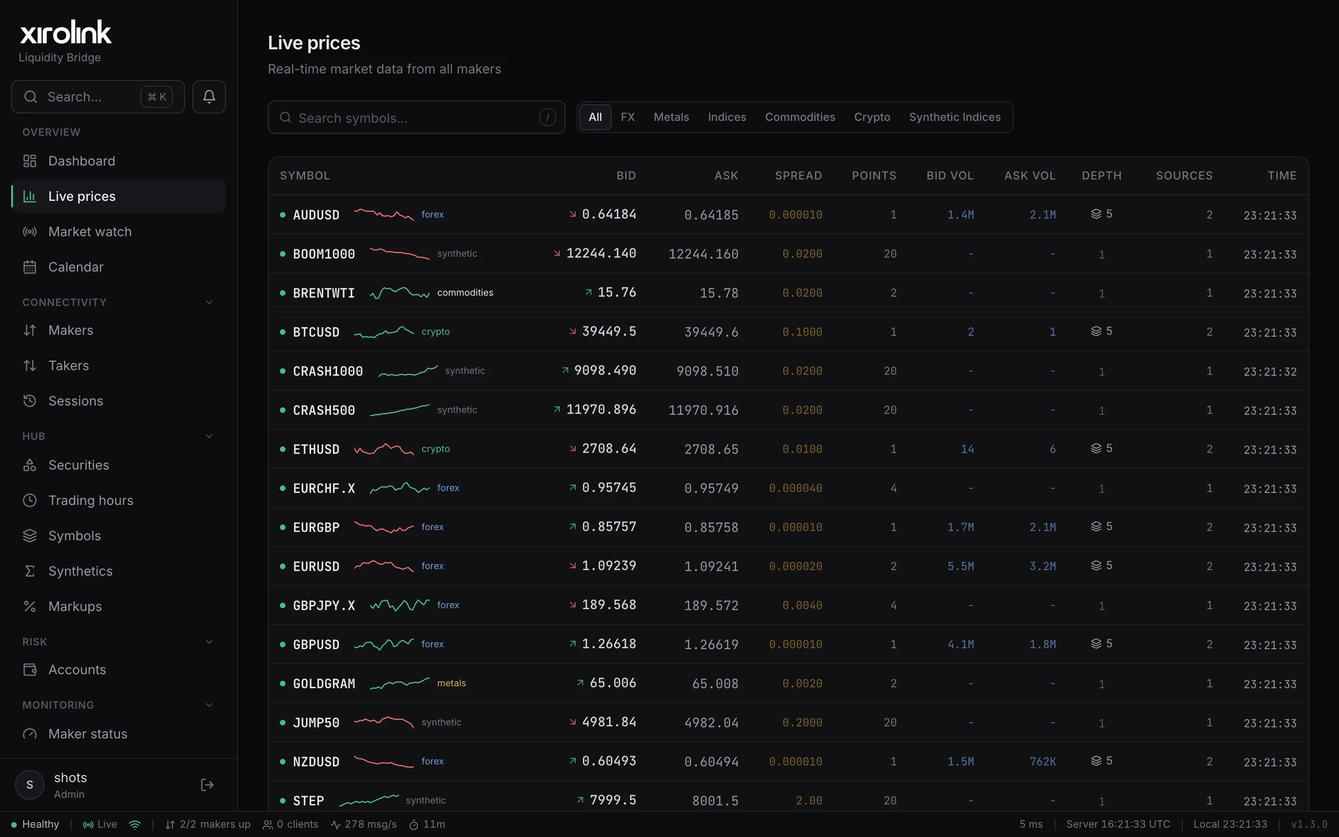This screenshot has width=1339, height=837.
Task: Go to the Trading hours page
Action: pos(119,500)
